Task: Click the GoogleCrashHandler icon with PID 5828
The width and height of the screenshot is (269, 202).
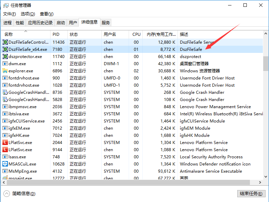Action: pos(5,100)
